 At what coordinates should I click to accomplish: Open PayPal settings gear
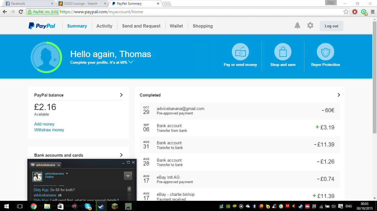click(310, 26)
